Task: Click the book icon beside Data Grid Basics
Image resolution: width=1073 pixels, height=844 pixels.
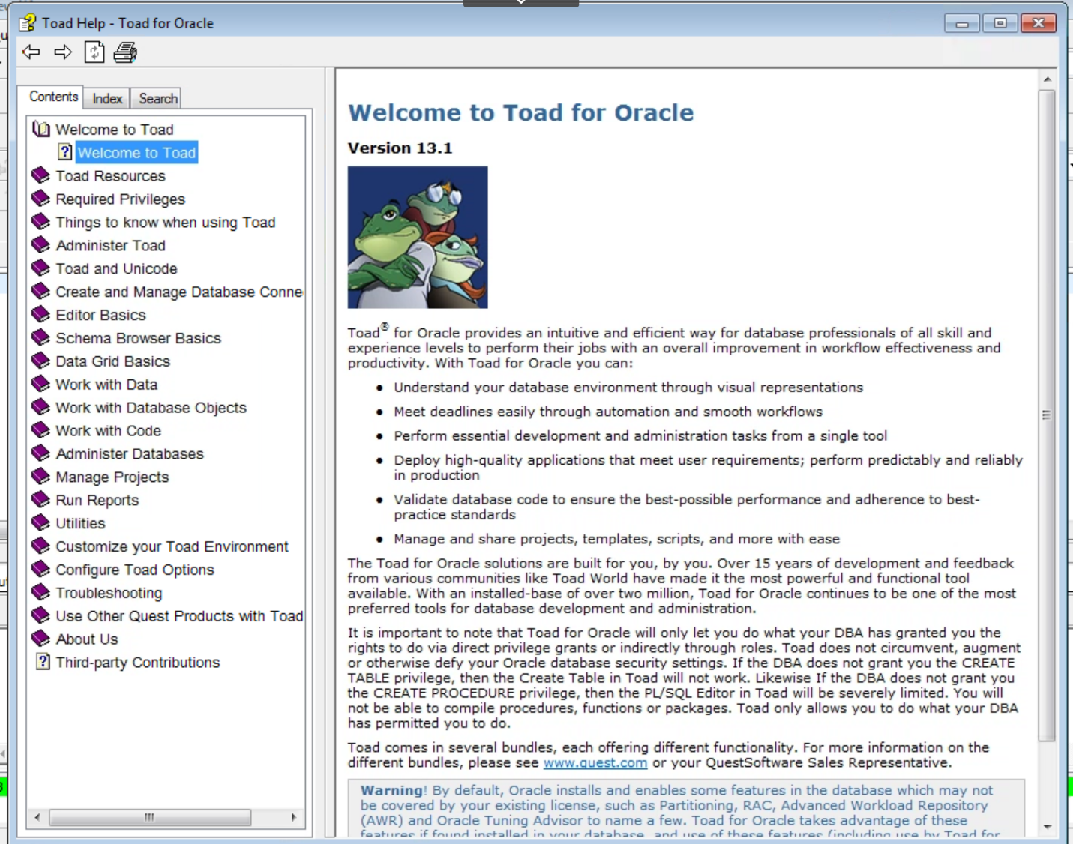Action: [40, 361]
